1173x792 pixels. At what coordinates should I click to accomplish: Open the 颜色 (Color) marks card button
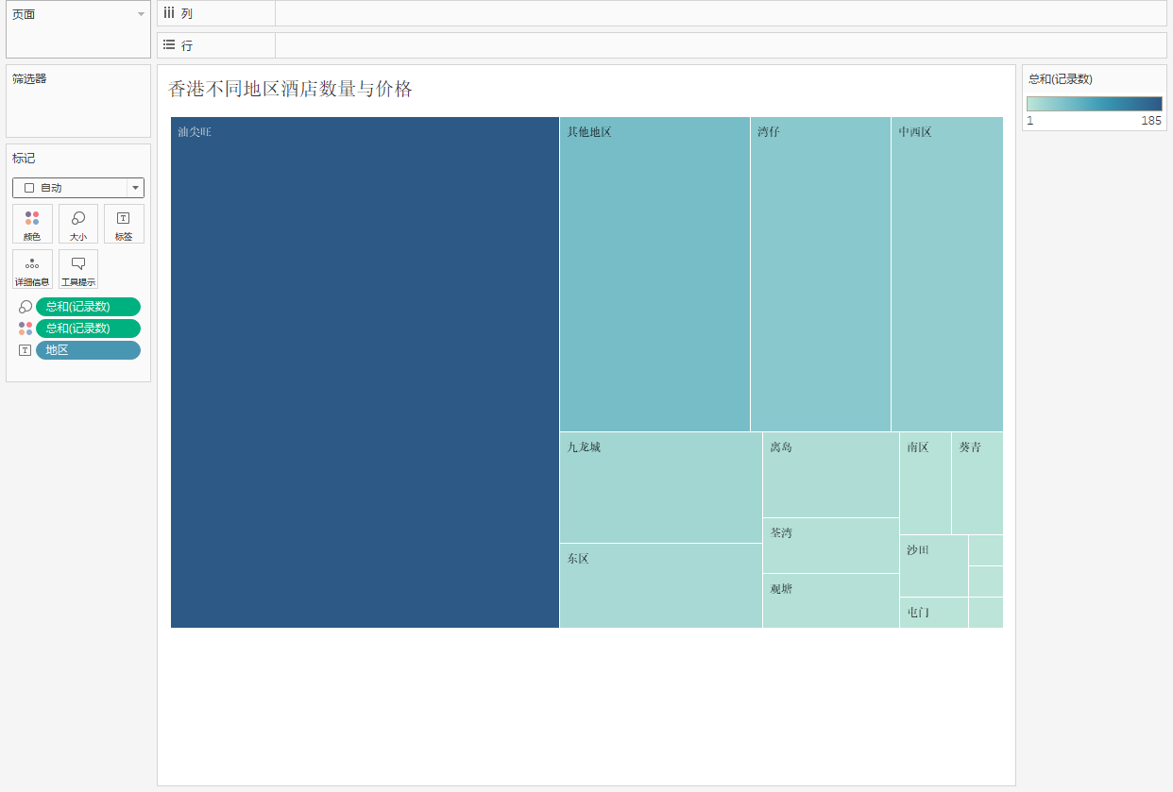click(32, 224)
